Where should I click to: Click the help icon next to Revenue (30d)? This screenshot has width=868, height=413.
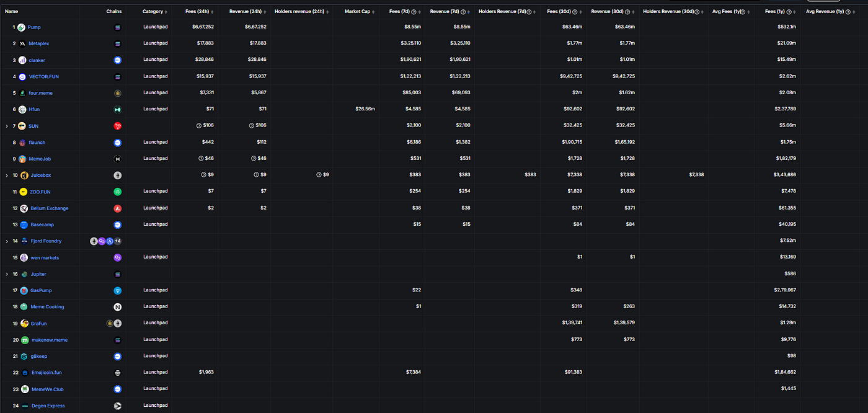click(629, 12)
